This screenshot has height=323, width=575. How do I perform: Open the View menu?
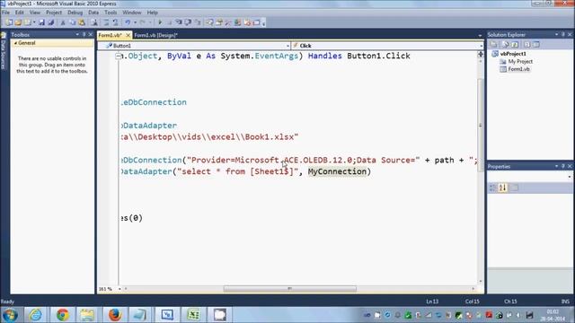click(35, 13)
